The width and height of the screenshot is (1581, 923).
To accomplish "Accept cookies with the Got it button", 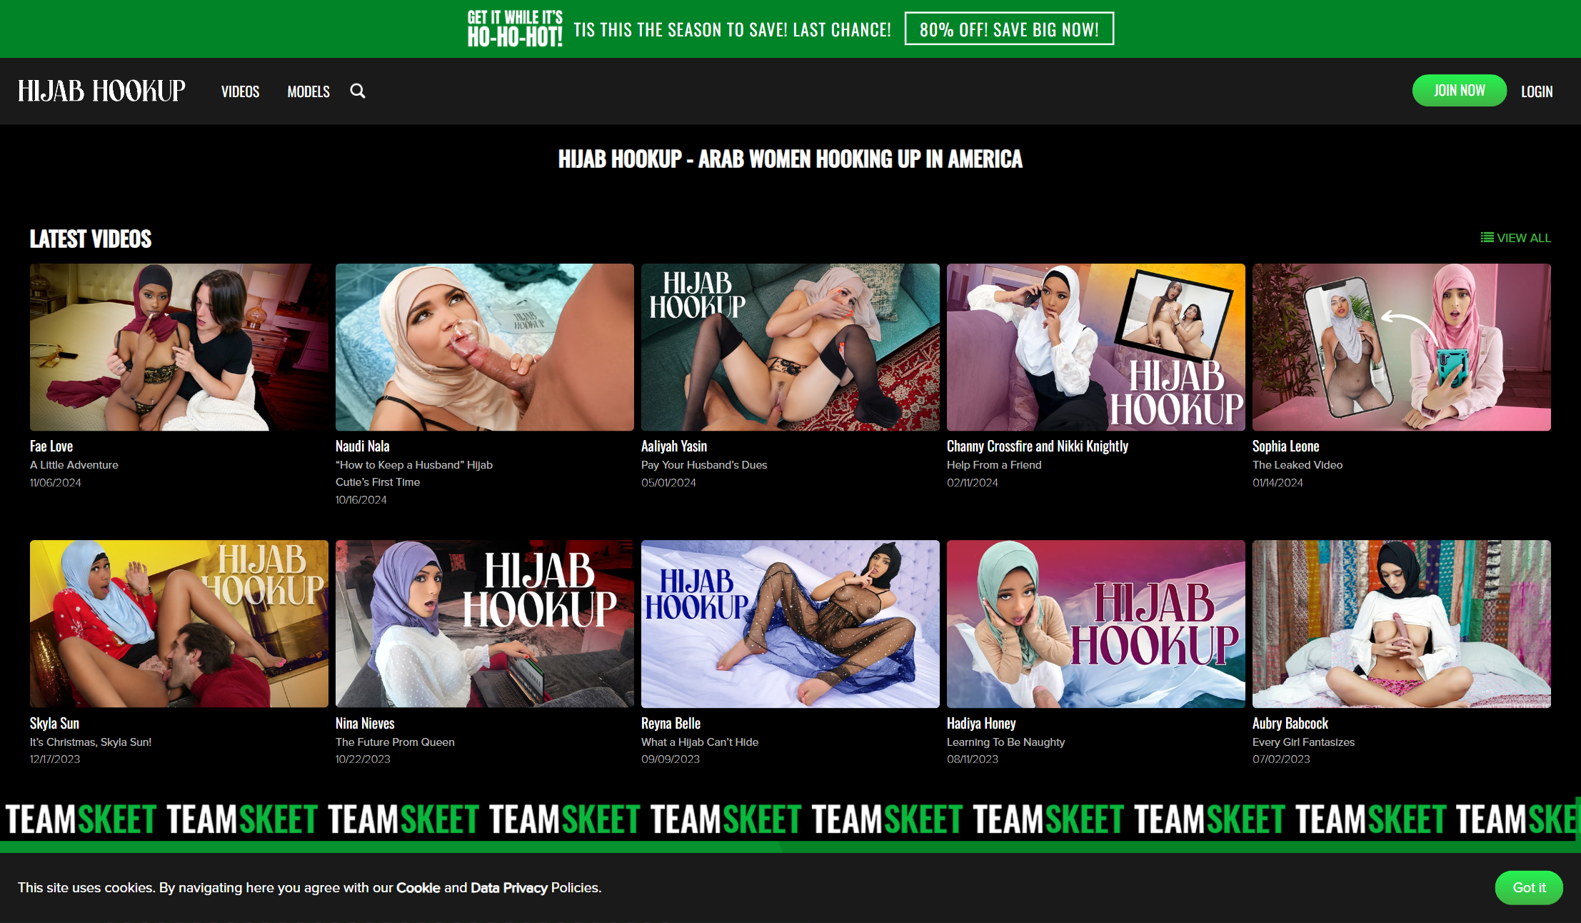I will pos(1529,887).
